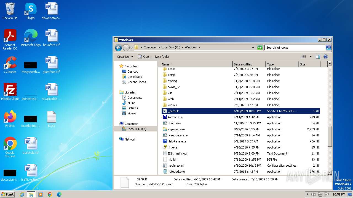Open recent pages dropdown arrow
353x198 pixels.
coord(131,48)
